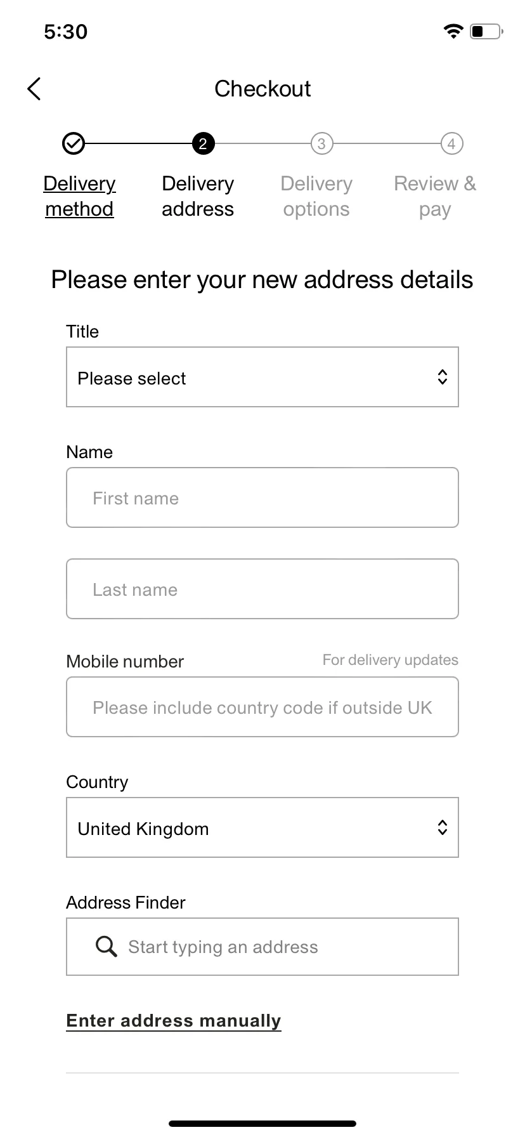Image resolution: width=525 pixels, height=1137 pixels.
Task: Tap the step 3 circle indicator
Action: click(321, 143)
